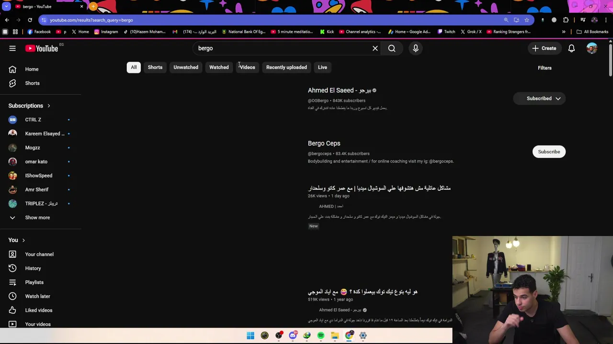Viewport: 613px width, 344px height.
Task: Clear the search box text
Action: click(375, 48)
